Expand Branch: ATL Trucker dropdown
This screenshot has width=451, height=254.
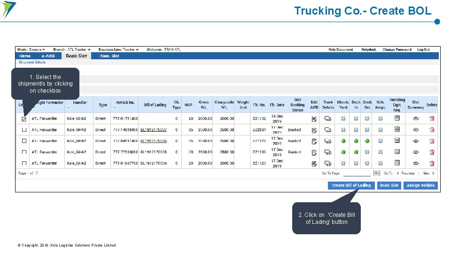pyautogui.click(x=72, y=49)
